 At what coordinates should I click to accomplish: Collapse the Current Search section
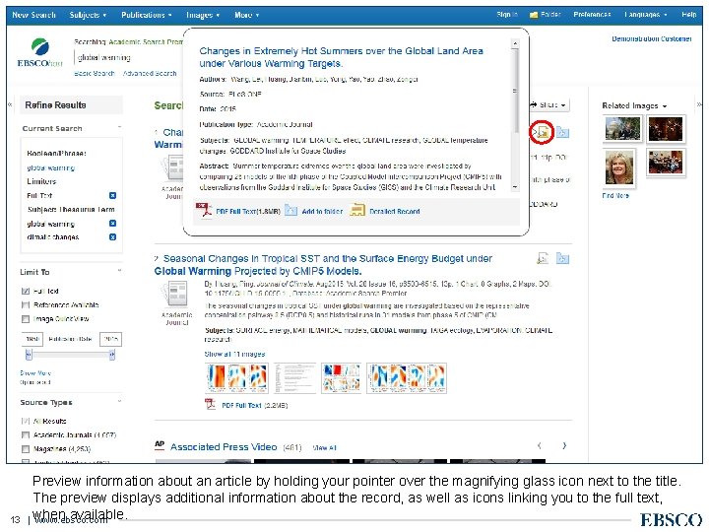[x=119, y=127]
